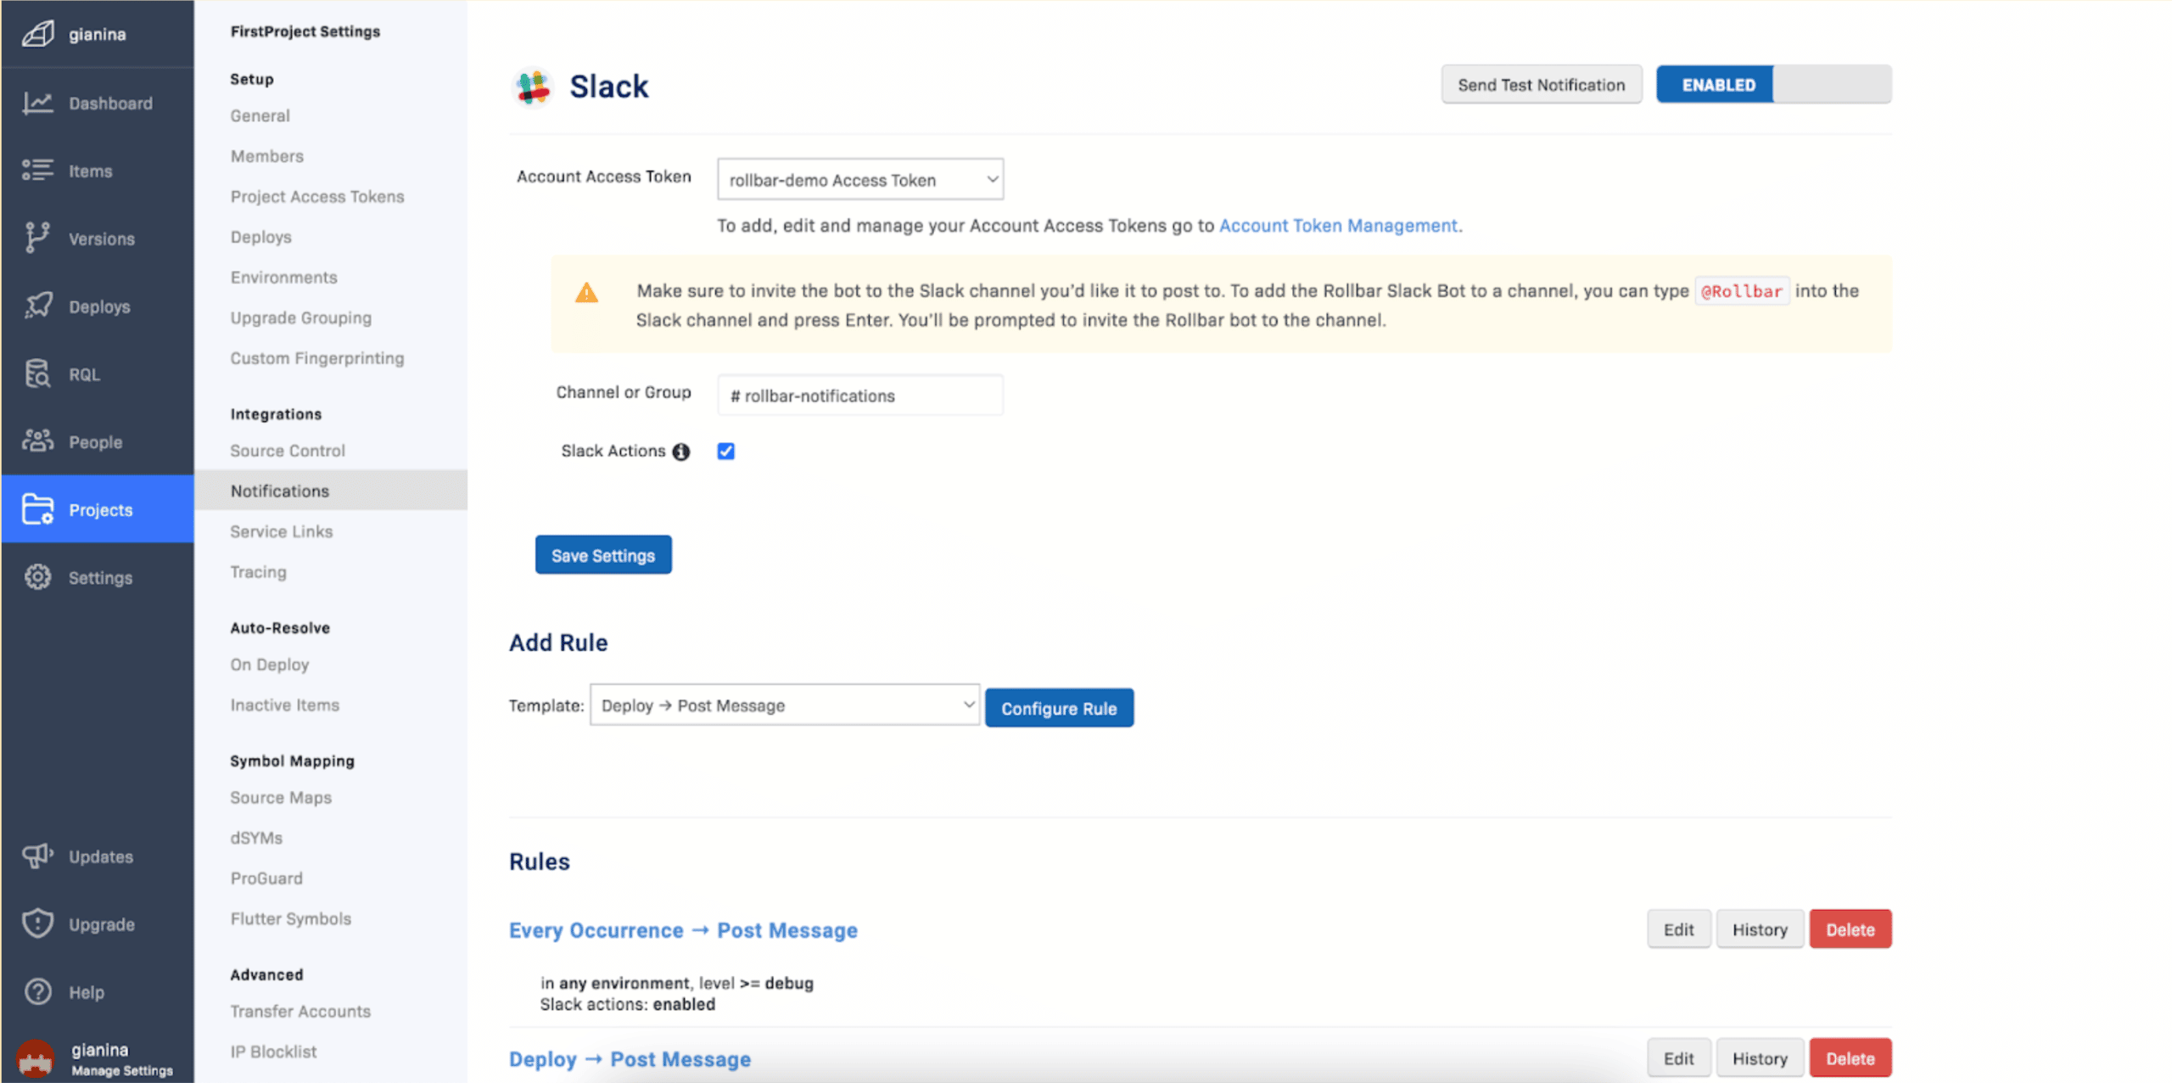The image size is (2172, 1083).
Task: Click Slack Actions info icon
Action: tap(680, 452)
